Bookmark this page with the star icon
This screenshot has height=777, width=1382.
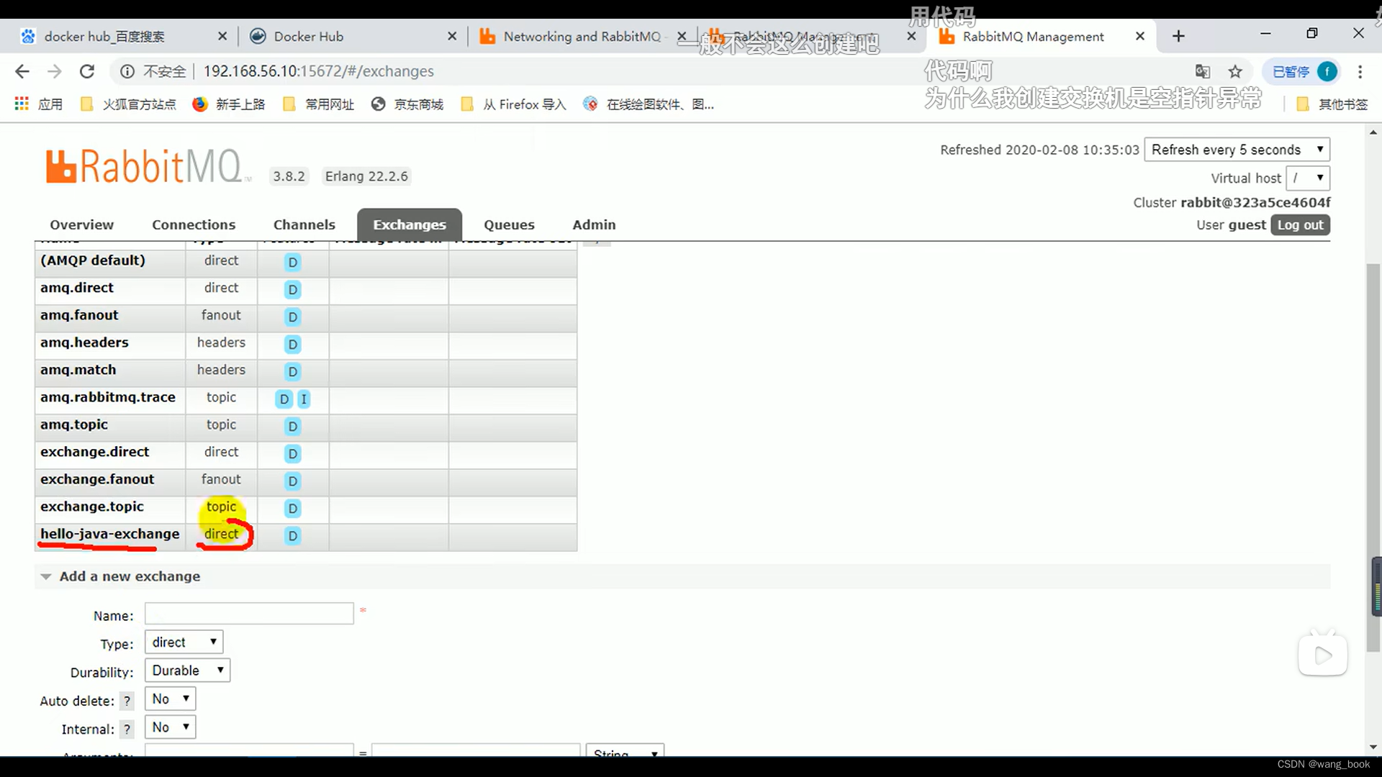[1235, 71]
